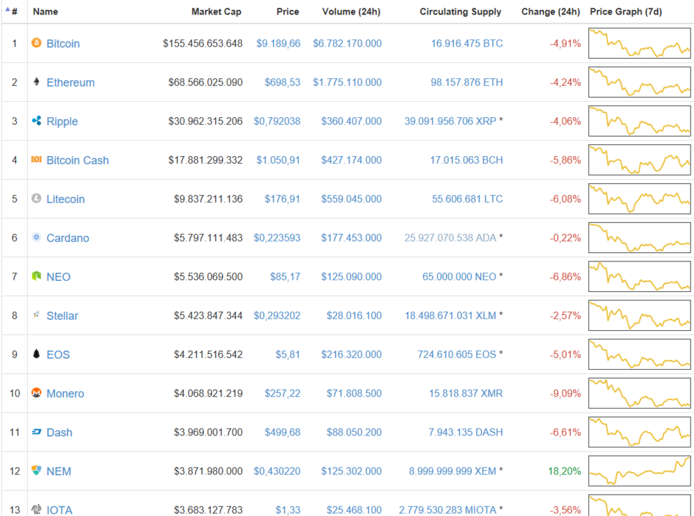Click the Cardano starburst icon
The image size is (694, 516).
36,237
